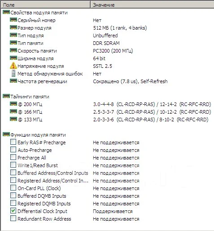Toggle Write1/Read Burst checkbox
The height and width of the screenshot is (231, 214).
[x=13, y=165]
